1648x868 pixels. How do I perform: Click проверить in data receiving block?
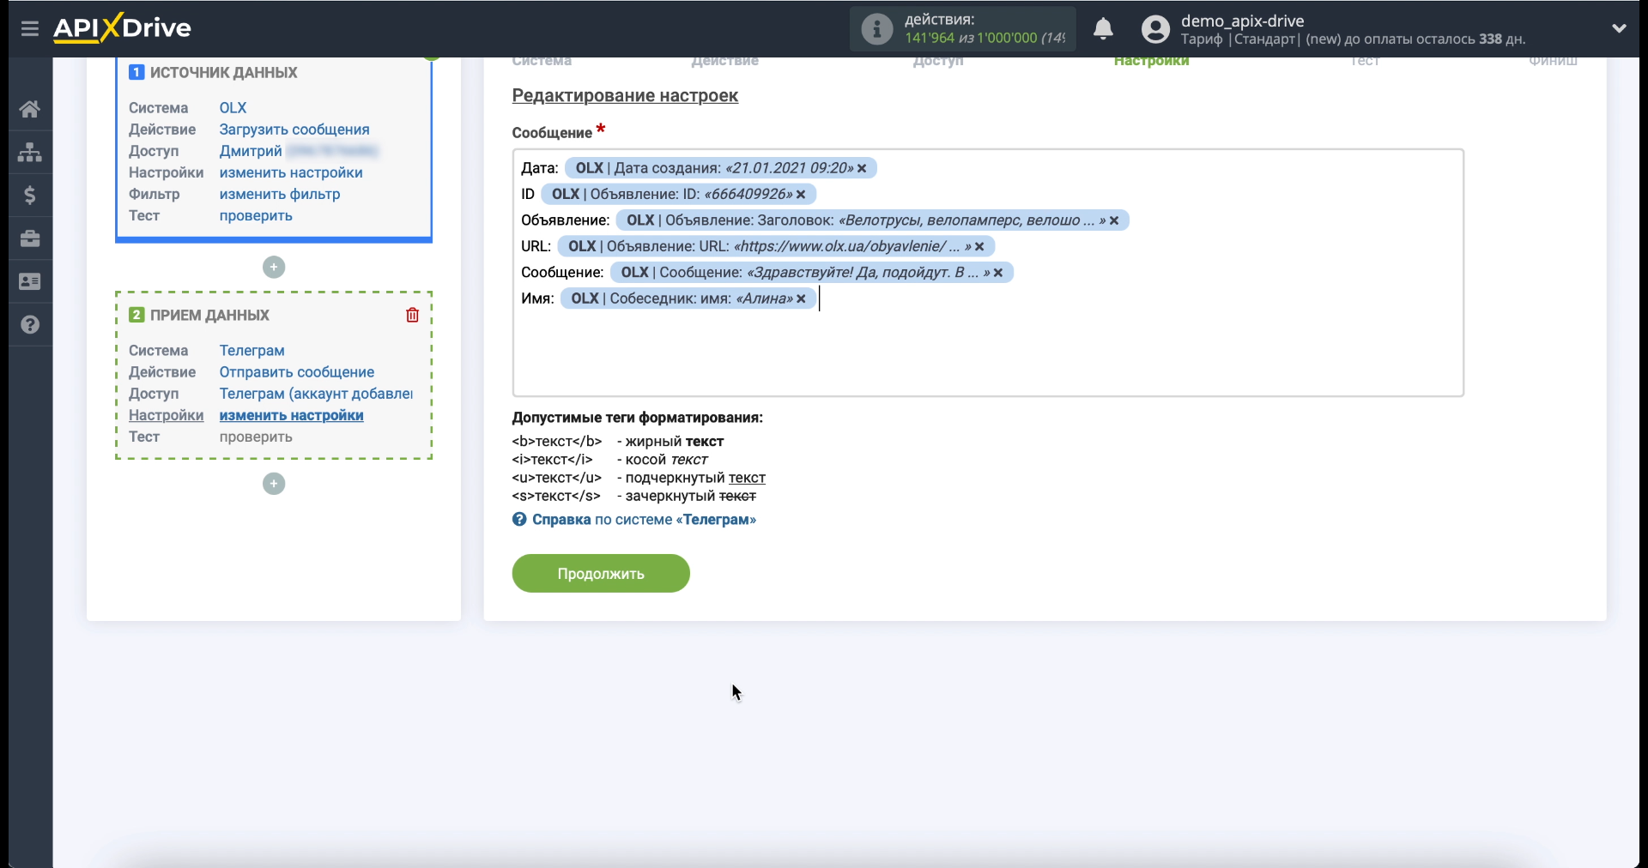(x=256, y=437)
